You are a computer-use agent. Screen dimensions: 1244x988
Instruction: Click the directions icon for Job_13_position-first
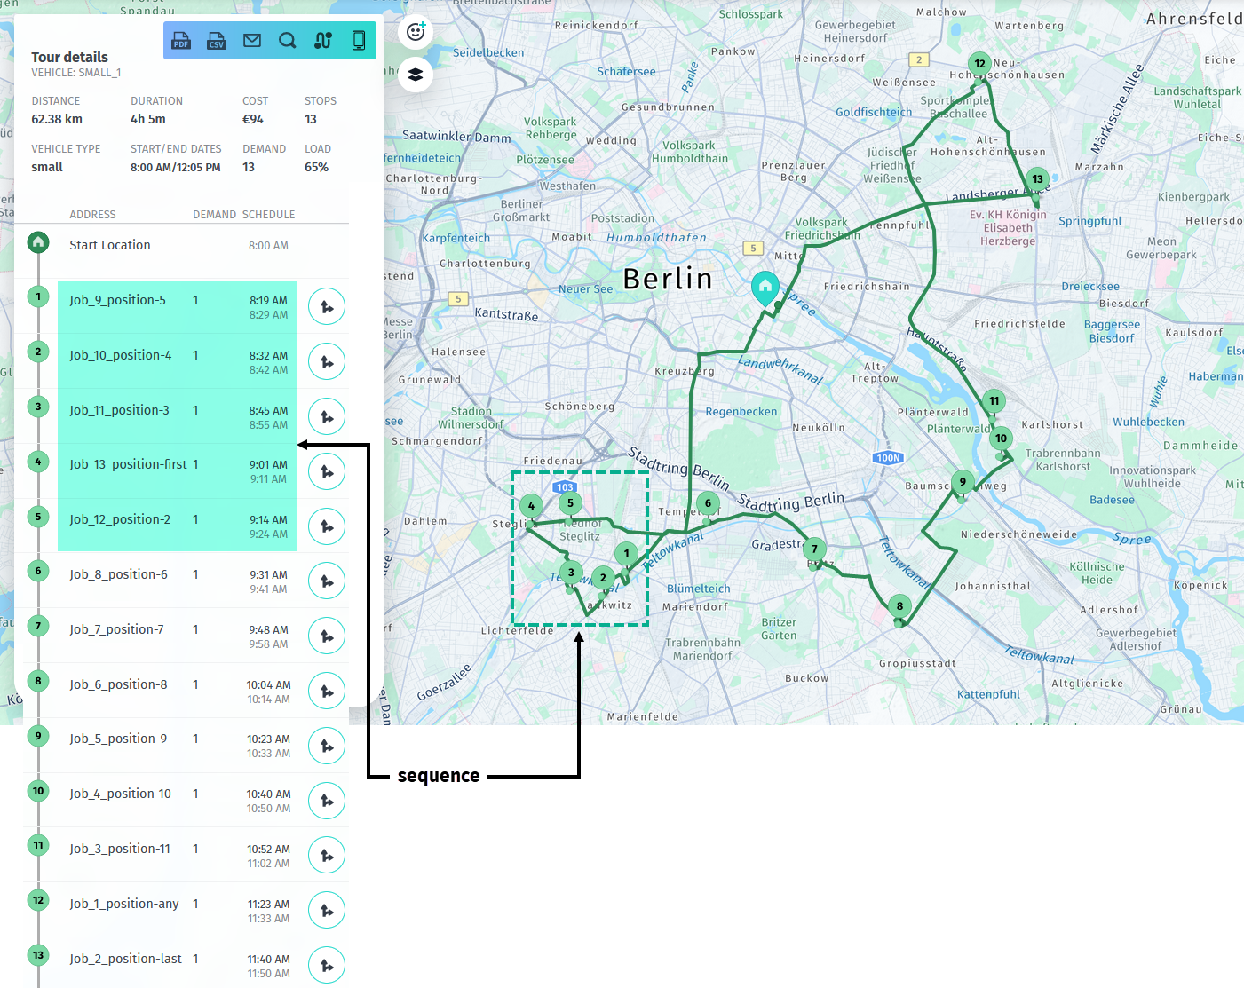pos(327,471)
